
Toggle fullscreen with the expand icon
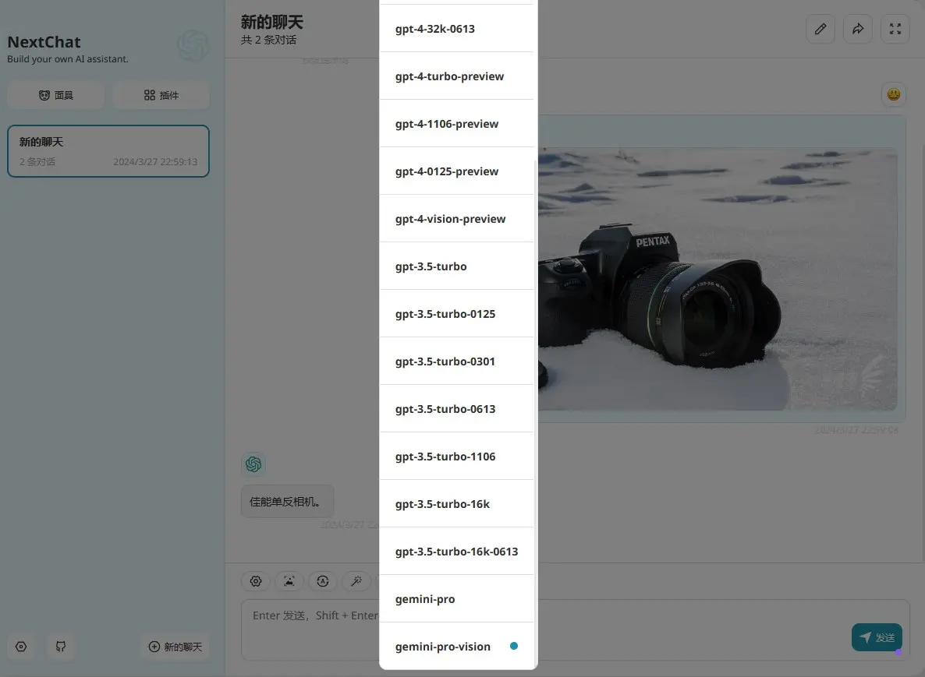point(895,29)
